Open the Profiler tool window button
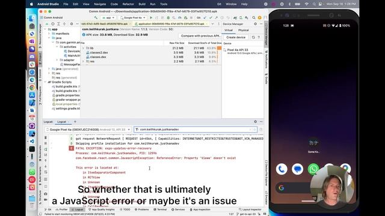This screenshot has height=216, width=385. click(x=61, y=209)
